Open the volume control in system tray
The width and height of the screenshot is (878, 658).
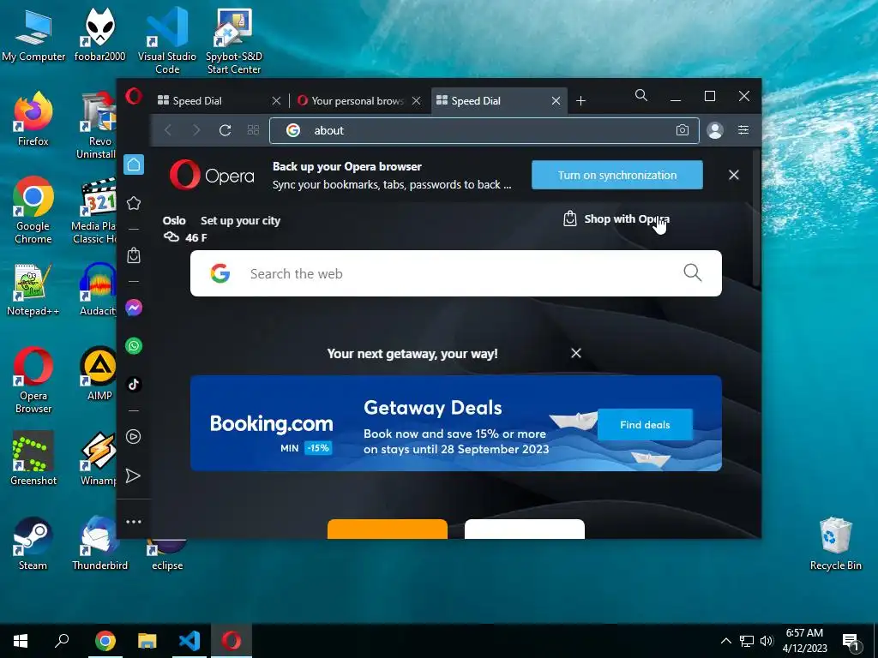click(767, 641)
